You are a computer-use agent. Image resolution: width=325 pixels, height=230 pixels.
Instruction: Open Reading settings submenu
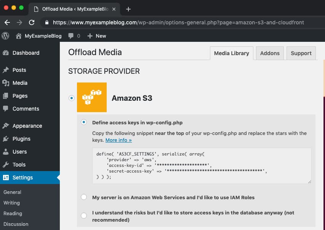[13, 213]
